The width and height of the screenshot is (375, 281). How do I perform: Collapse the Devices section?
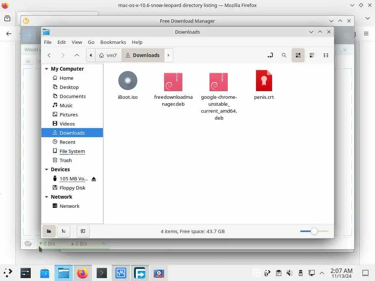(47, 169)
